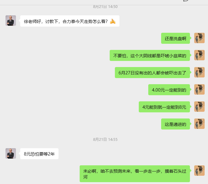Click the 未必啊，咱不去预测未来 bubble
The width and height of the screenshot is (208, 184).
135,174
